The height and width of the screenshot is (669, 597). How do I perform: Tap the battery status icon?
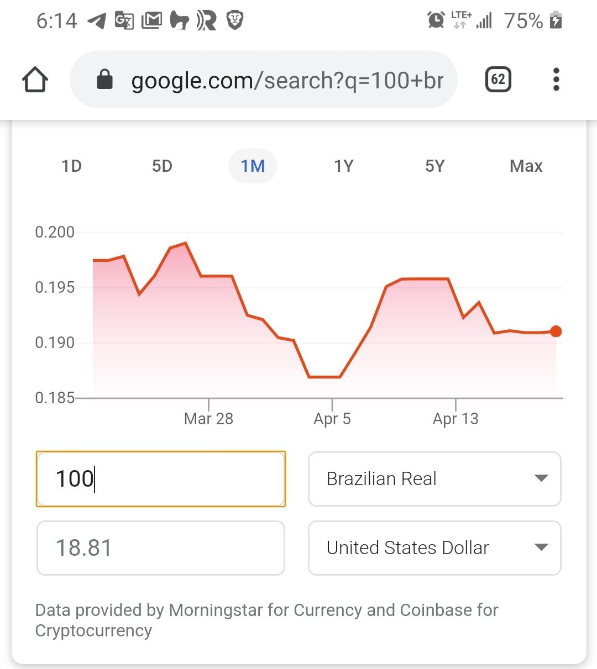(556, 20)
